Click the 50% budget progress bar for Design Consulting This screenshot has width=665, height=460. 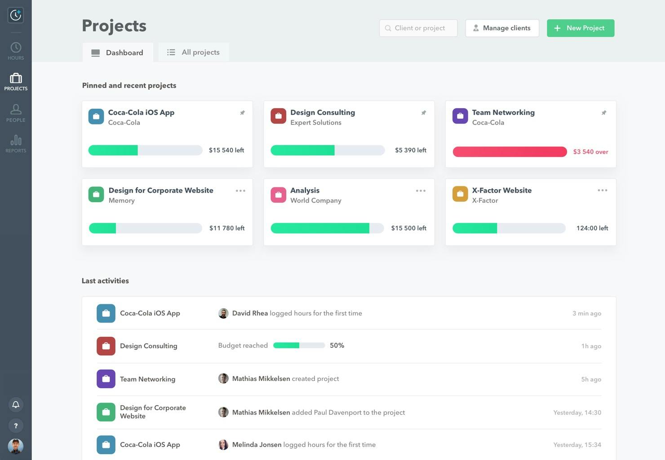pyautogui.click(x=299, y=345)
